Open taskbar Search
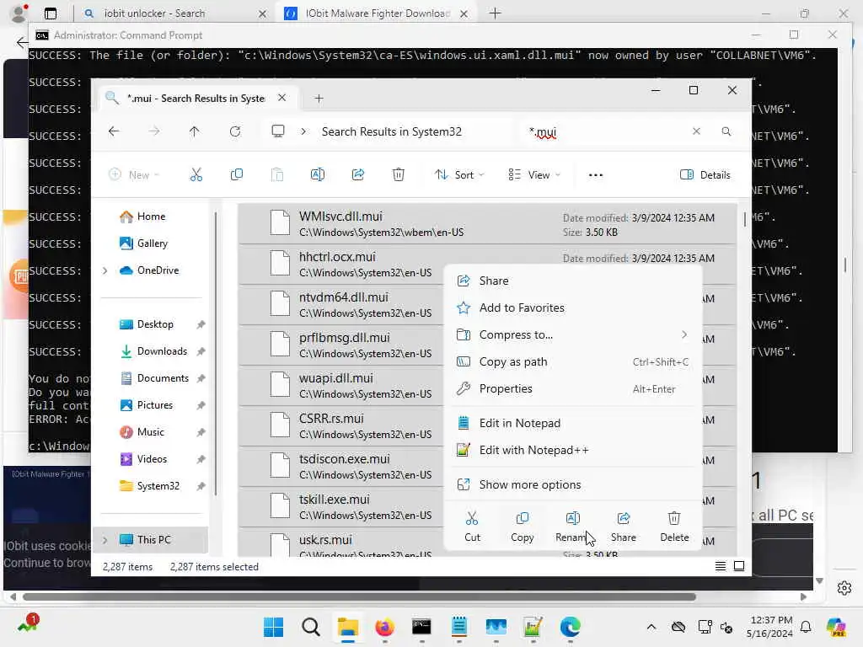The height and width of the screenshot is (647, 863). tap(311, 627)
